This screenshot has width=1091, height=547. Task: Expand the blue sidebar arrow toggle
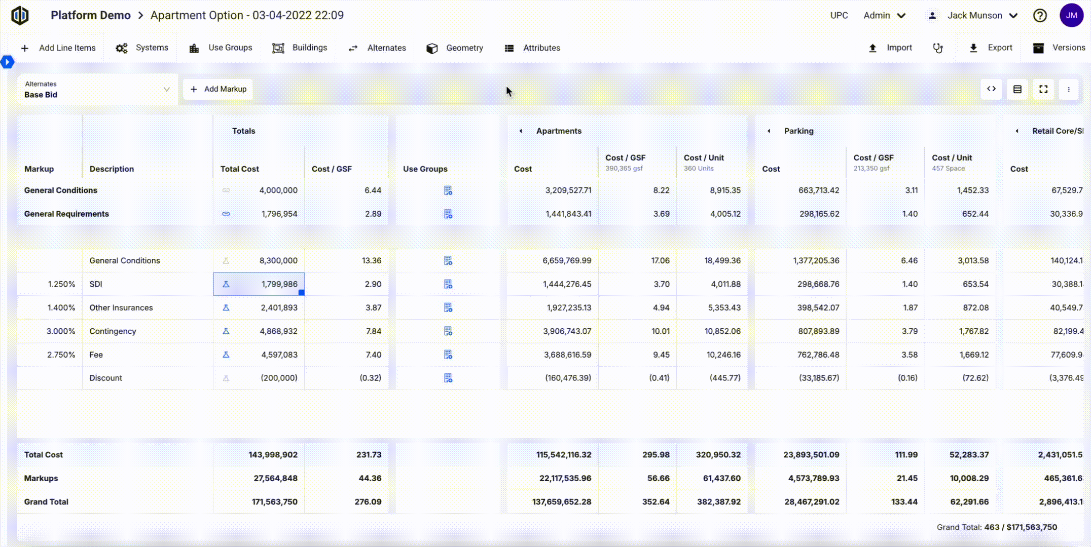pos(7,62)
